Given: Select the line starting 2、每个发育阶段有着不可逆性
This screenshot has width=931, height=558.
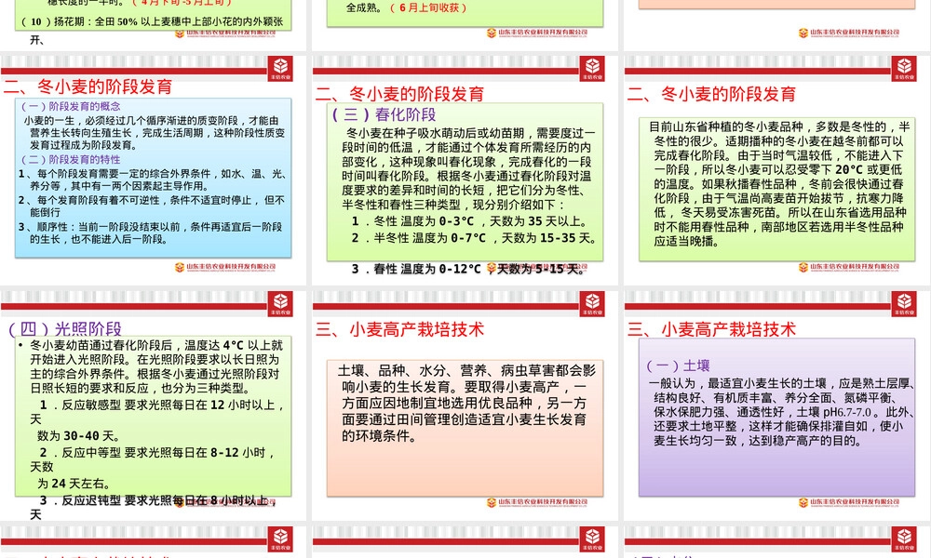Looking at the screenshot, I should tap(152, 206).
